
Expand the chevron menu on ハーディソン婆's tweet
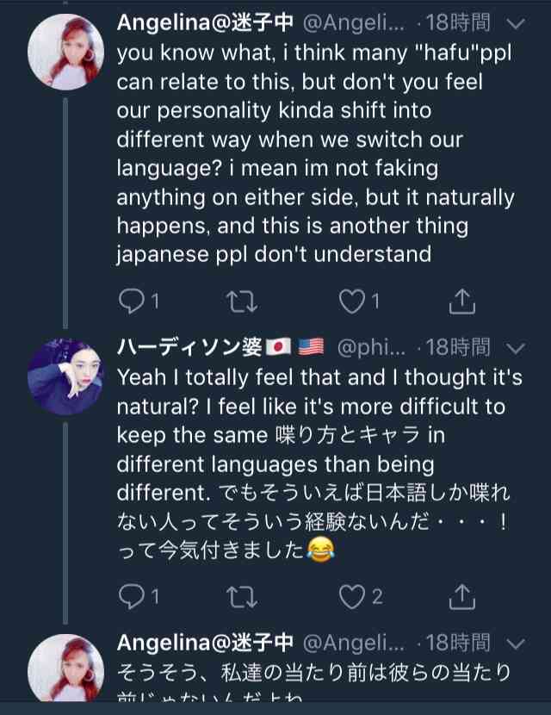pyautogui.click(x=517, y=347)
